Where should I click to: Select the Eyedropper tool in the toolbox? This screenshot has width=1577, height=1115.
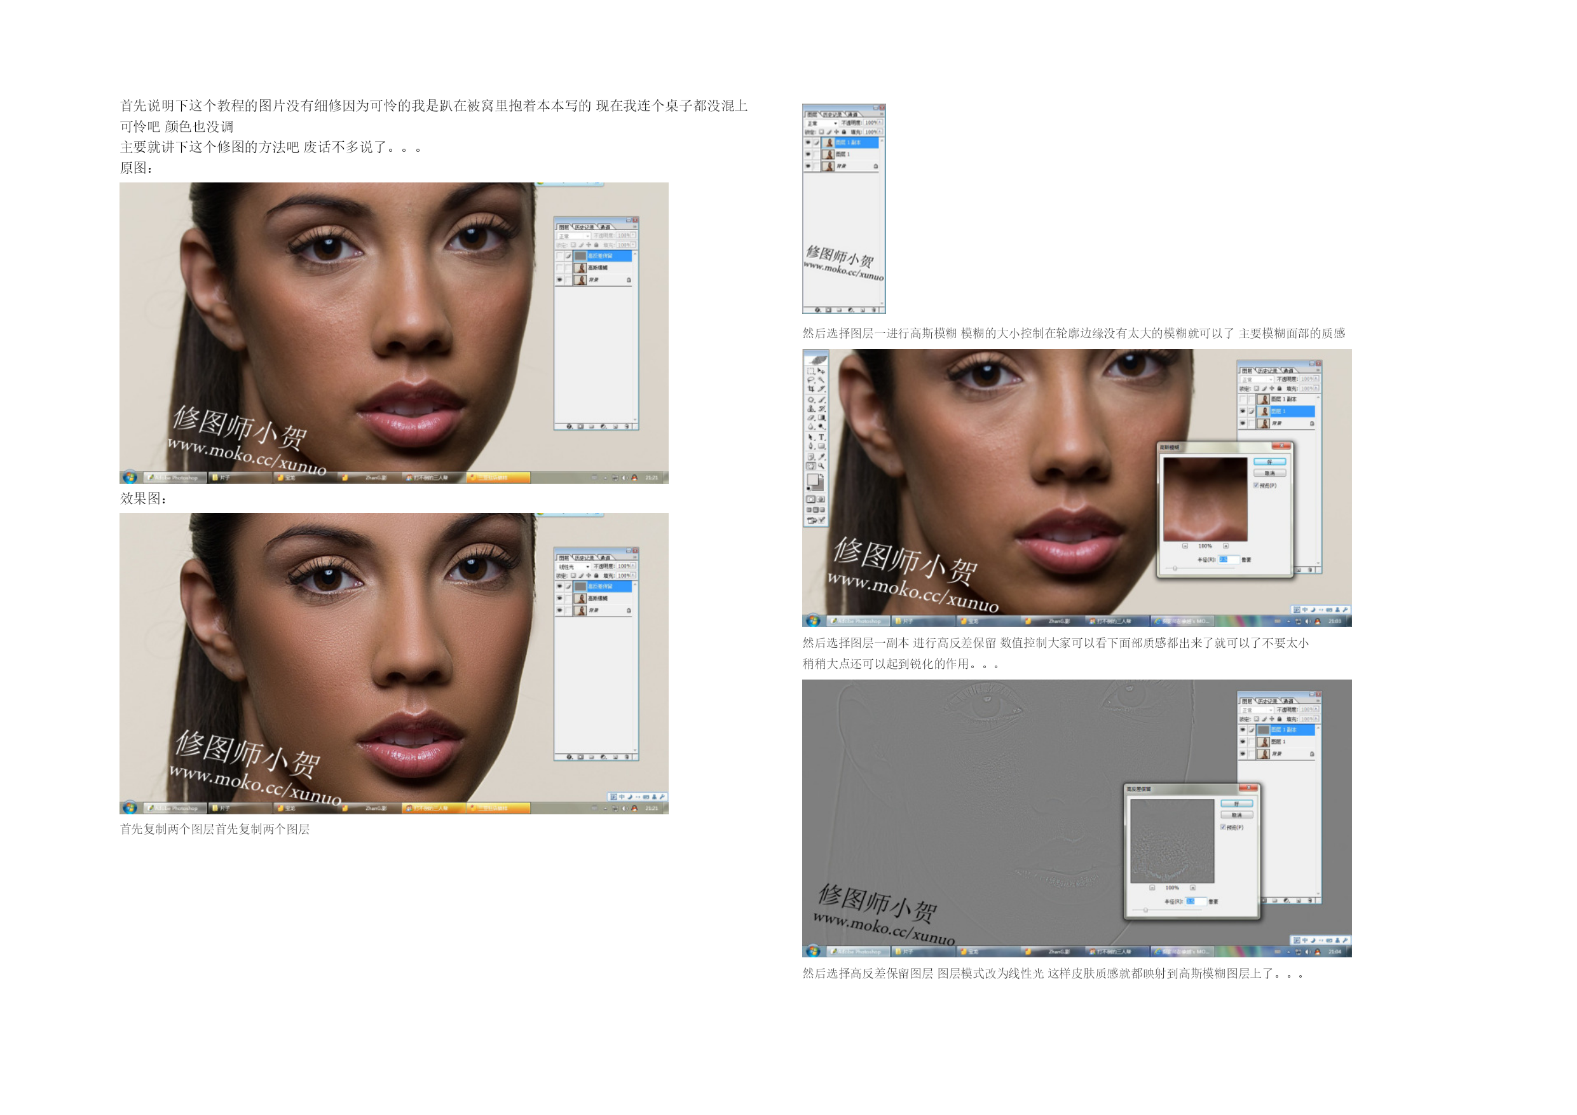click(821, 457)
